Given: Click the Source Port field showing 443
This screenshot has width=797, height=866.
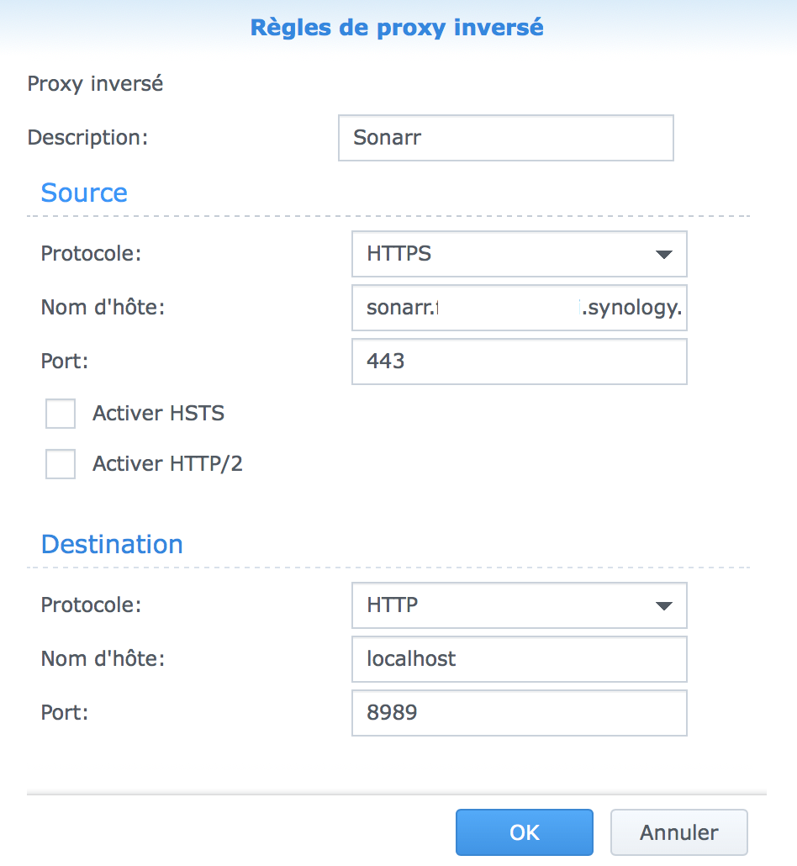Looking at the screenshot, I should click(519, 362).
